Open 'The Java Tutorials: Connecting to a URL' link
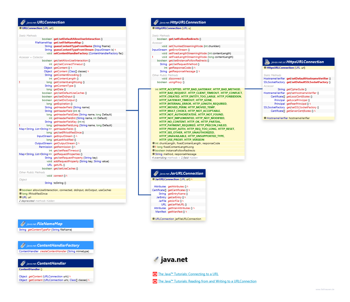350x302 pixels. 188,274
